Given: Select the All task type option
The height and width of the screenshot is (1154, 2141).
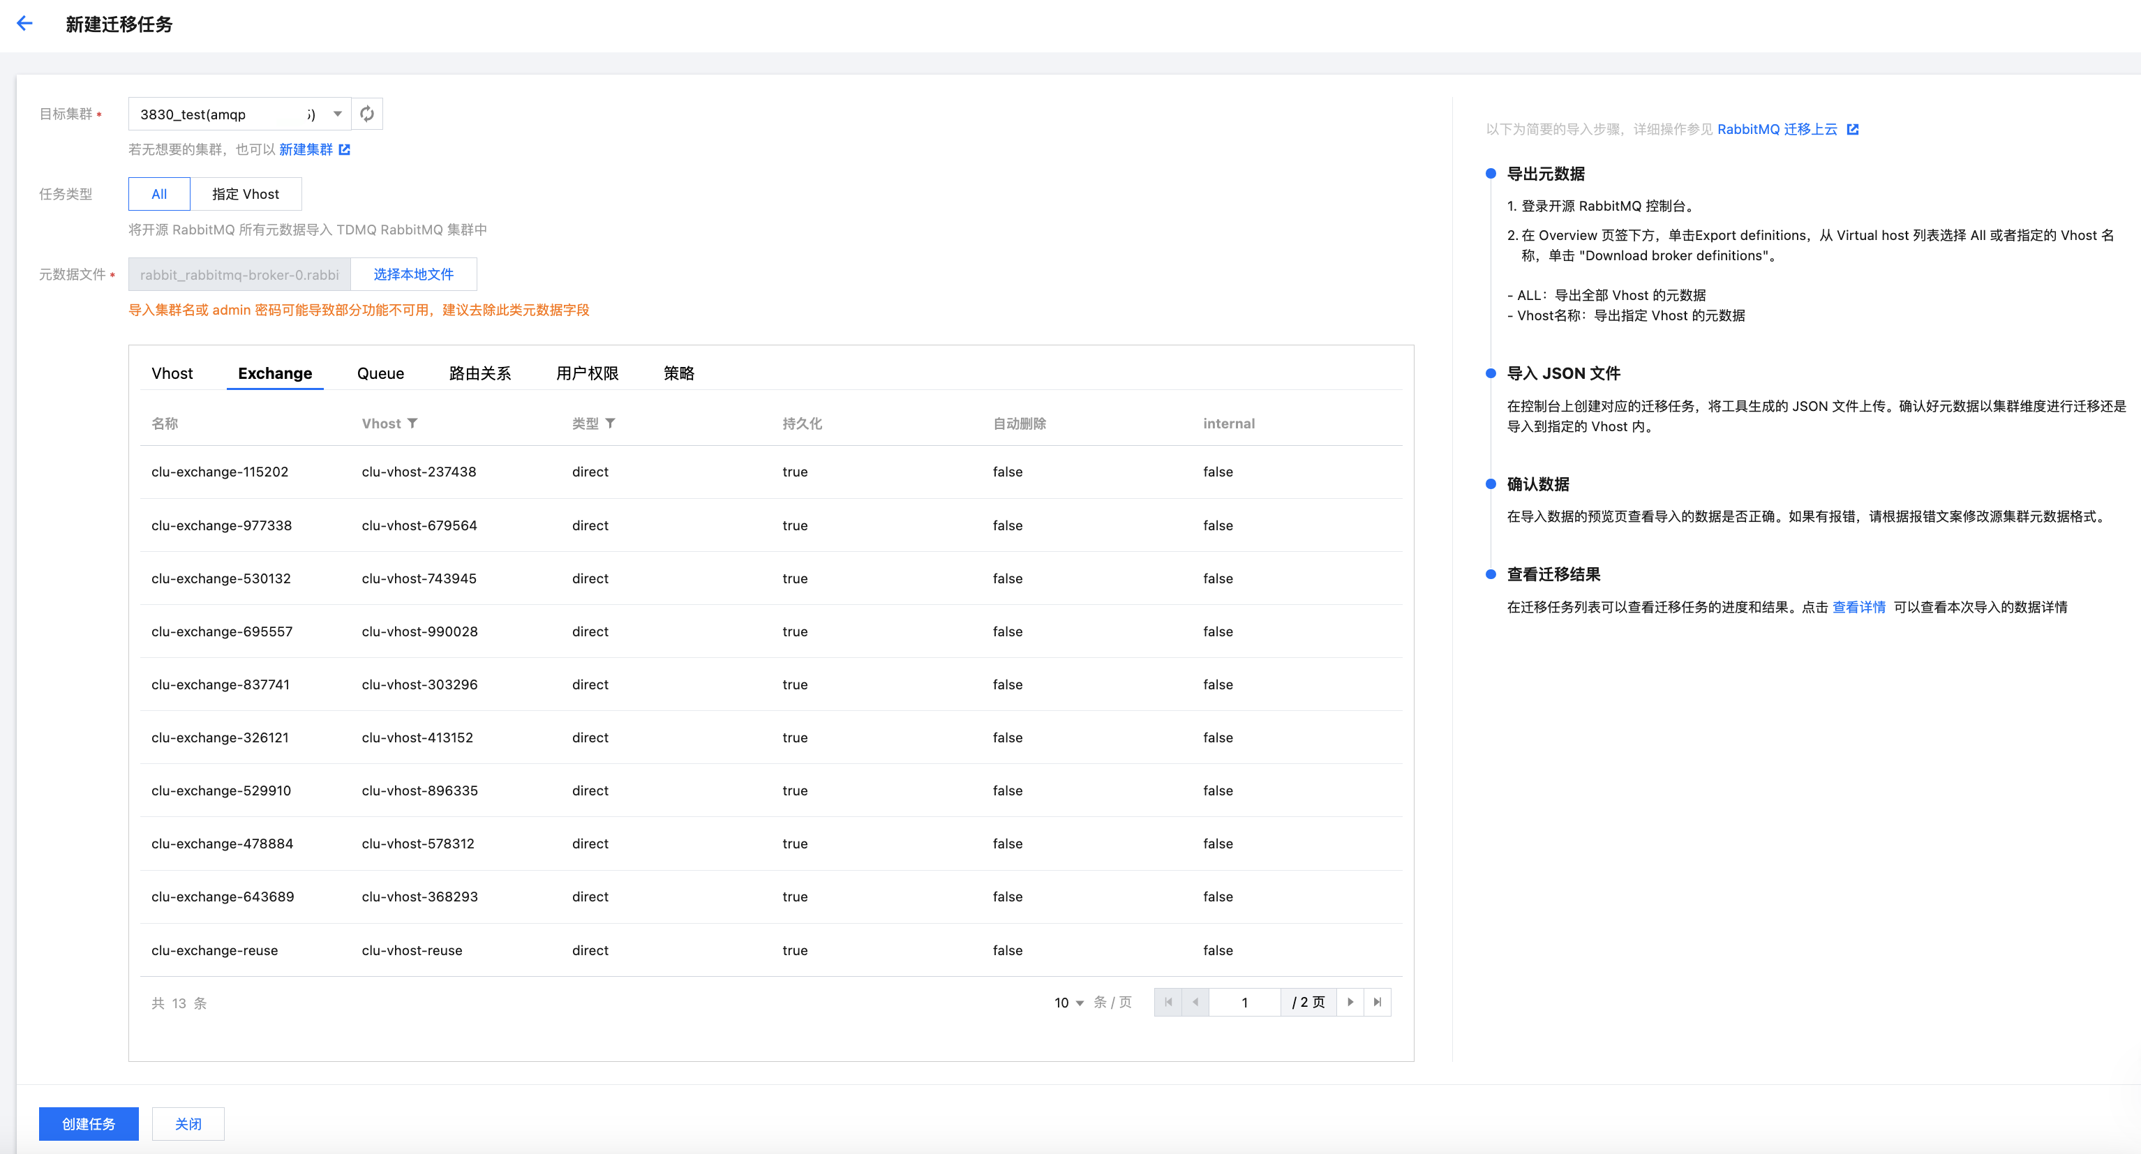Looking at the screenshot, I should point(158,193).
